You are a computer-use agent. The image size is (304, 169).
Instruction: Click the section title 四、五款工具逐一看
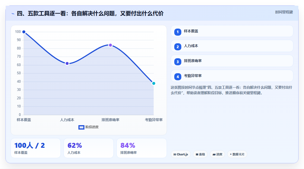coord(90,14)
